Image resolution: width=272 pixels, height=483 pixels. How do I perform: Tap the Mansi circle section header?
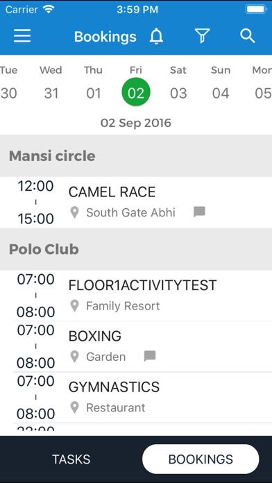coord(136,155)
